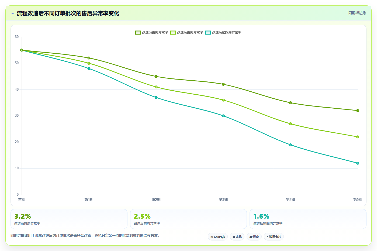Click the 1.6% 改造后第四周异常率 card
The width and height of the screenshot is (377, 251).
[x=308, y=219]
